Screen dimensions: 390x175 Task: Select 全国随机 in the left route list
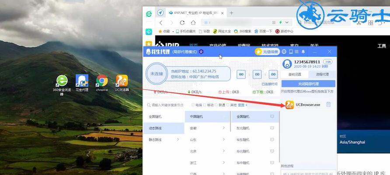click(164, 116)
